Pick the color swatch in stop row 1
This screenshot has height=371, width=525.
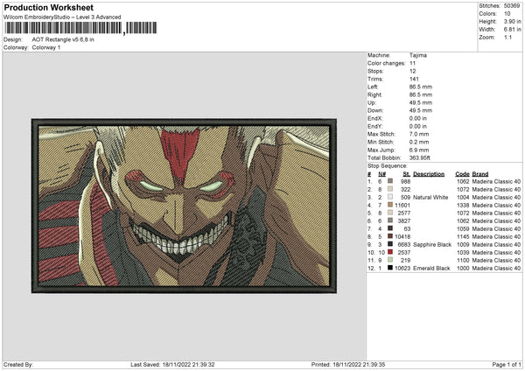(x=390, y=181)
